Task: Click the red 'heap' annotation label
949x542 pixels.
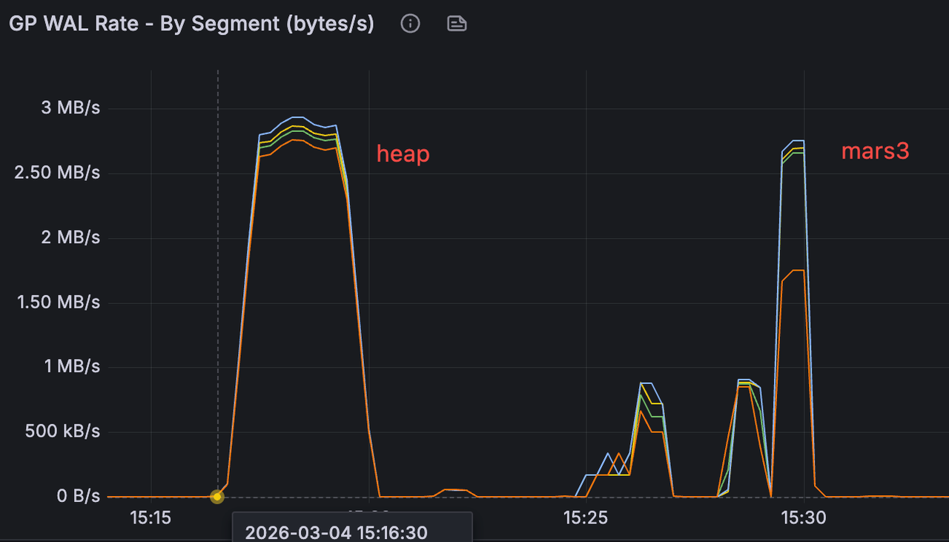Action: [x=403, y=154]
